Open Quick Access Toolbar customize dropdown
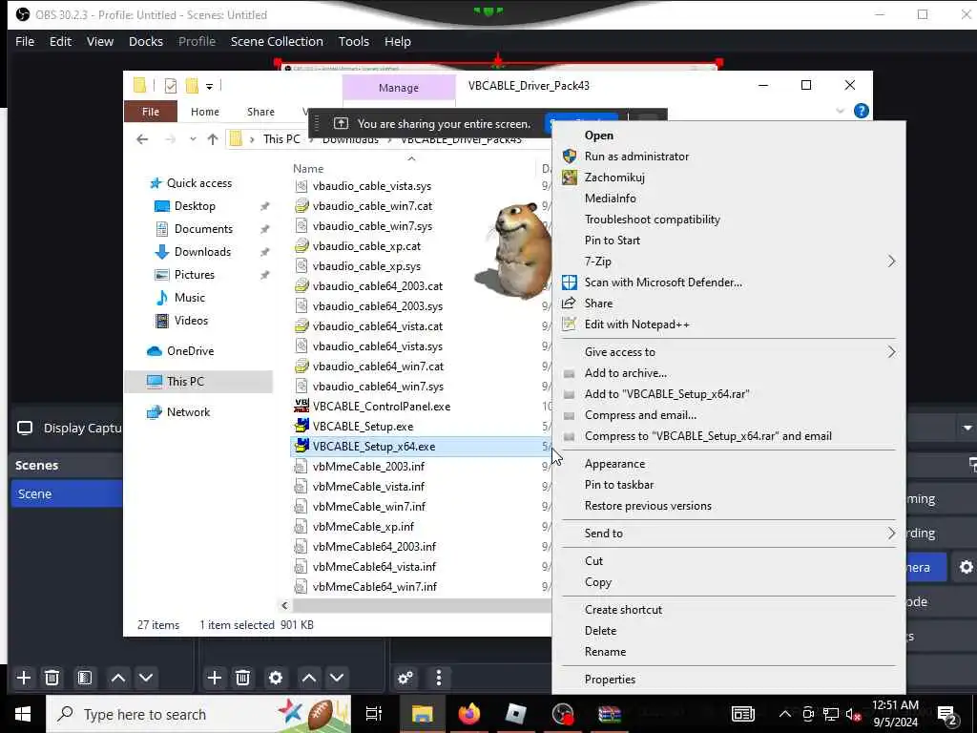The height and width of the screenshot is (733, 977). pyautogui.click(x=209, y=86)
